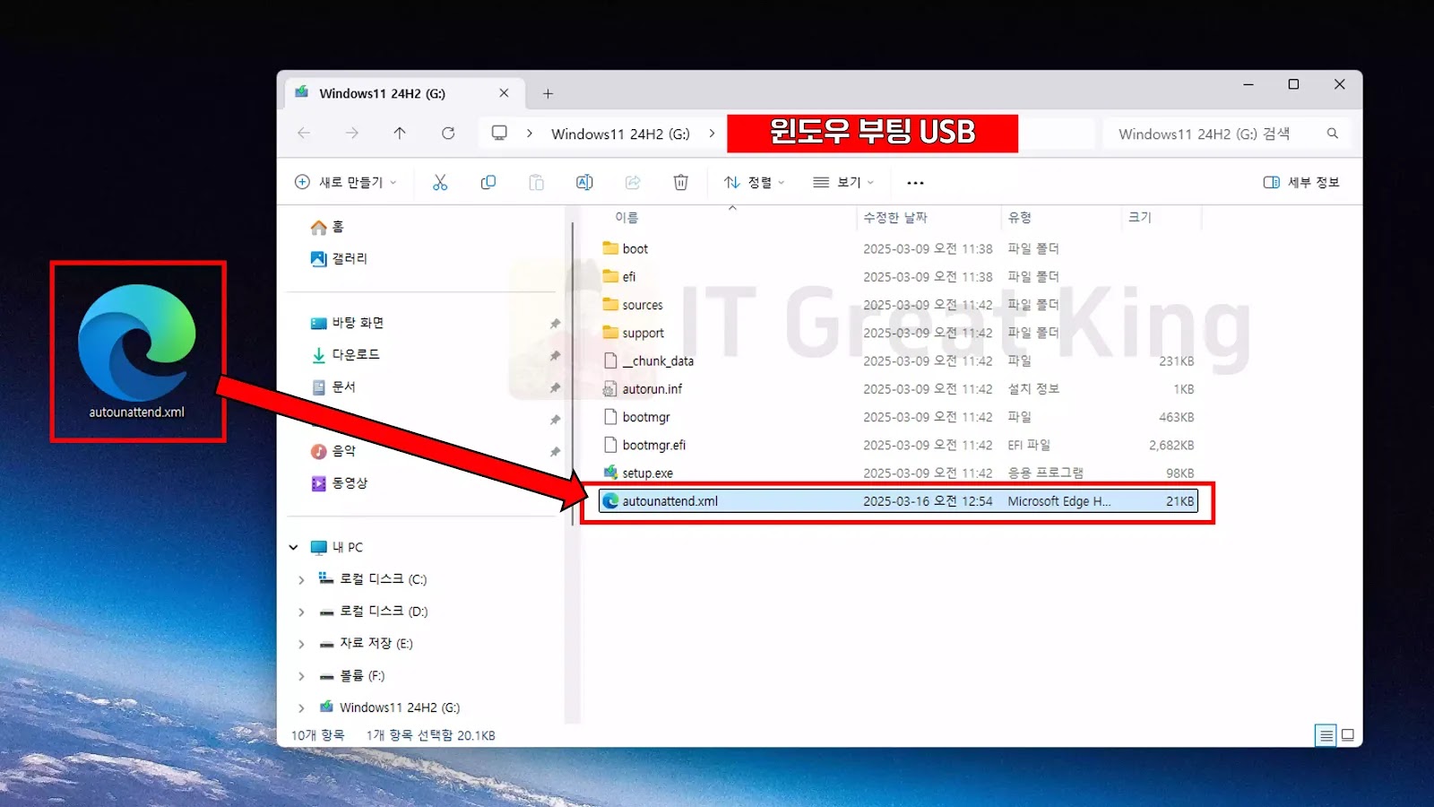Image resolution: width=1434 pixels, height=807 pixels.
Task: Refresh the folder view
Action: click(x=448, y=133)
